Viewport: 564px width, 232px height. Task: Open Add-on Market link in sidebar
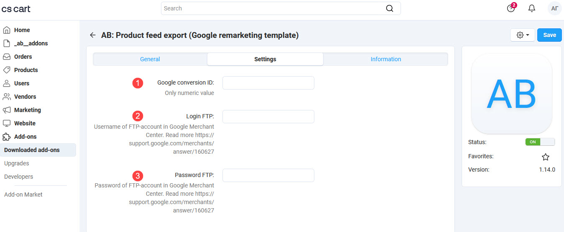click(23, 195)
